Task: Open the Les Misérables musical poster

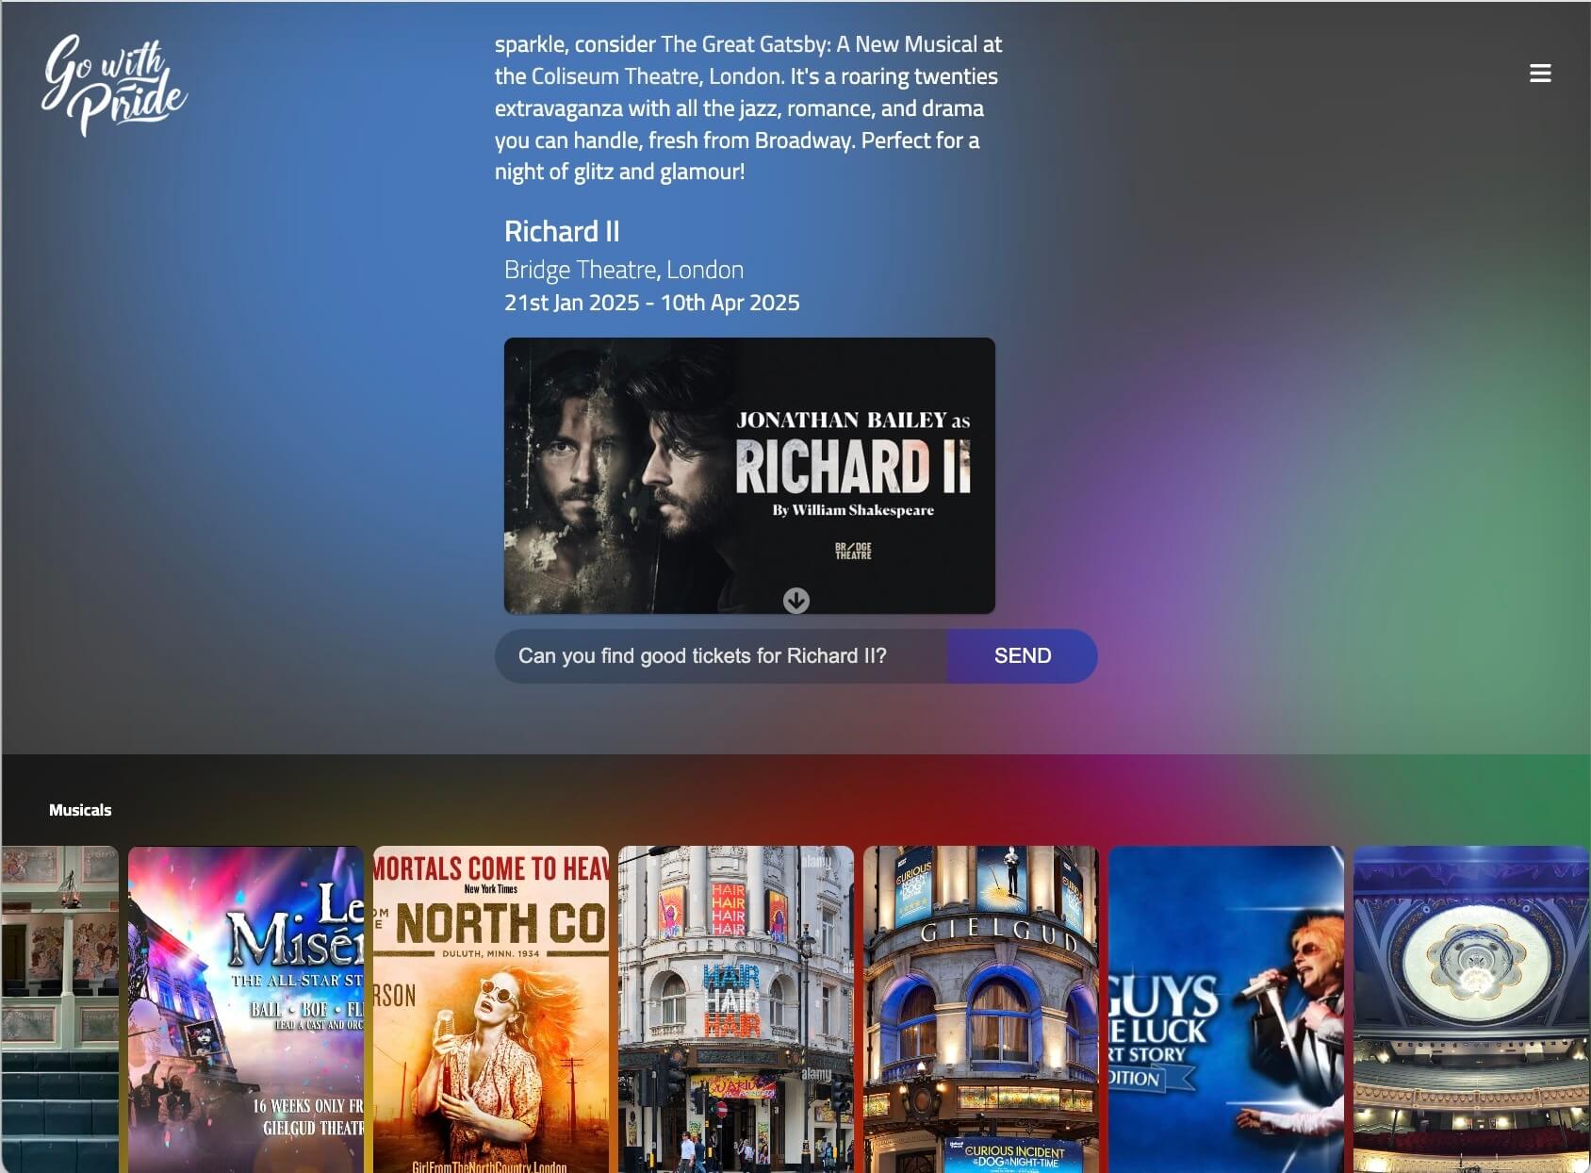Action: [246, 1009]
